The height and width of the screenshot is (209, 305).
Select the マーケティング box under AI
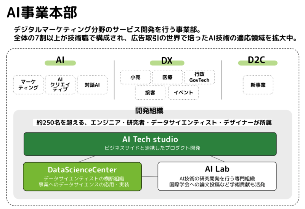tap(28, 85)
